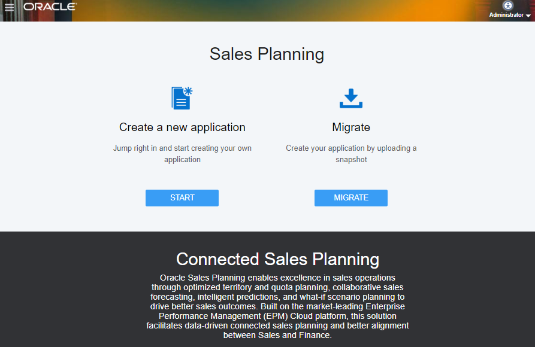The image size is (535, 347).
Task: Open the dropdown arrow next to Administrator
Action: [x=527, y=15]
